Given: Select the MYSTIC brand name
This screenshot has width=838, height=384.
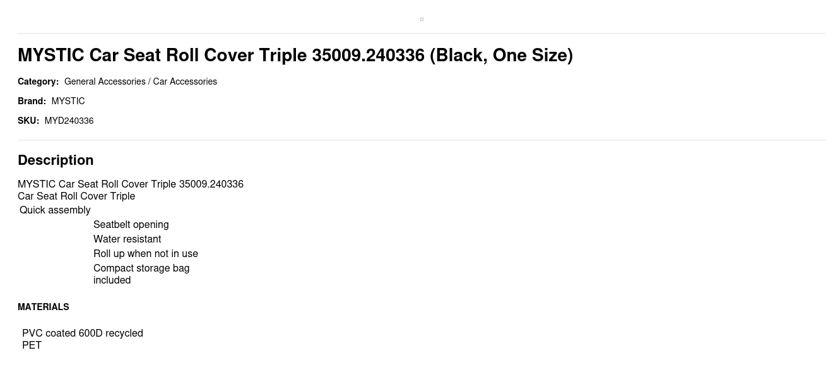Looking at the screenshot, I should (68, 101).
